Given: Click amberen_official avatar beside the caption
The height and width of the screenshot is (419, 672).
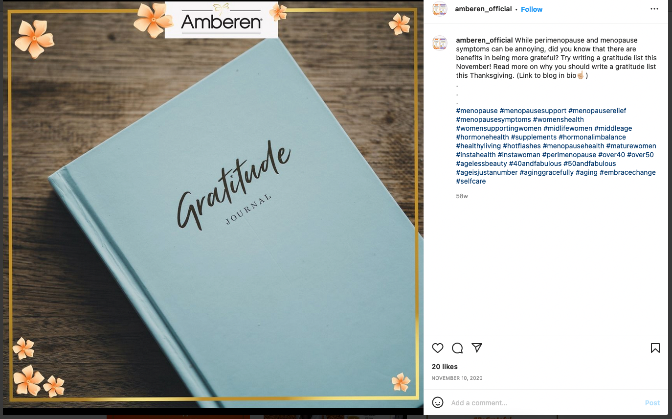Looking at the screenshot, I should [440, 43].
